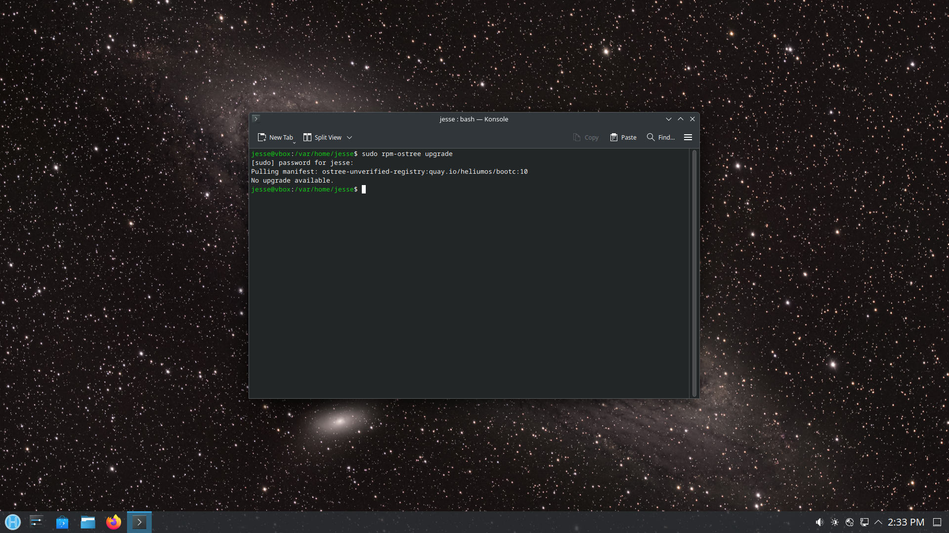This screenshot has height=533, width=949.
Task: Click the system updates tray icon
Action: coord(850,522)
